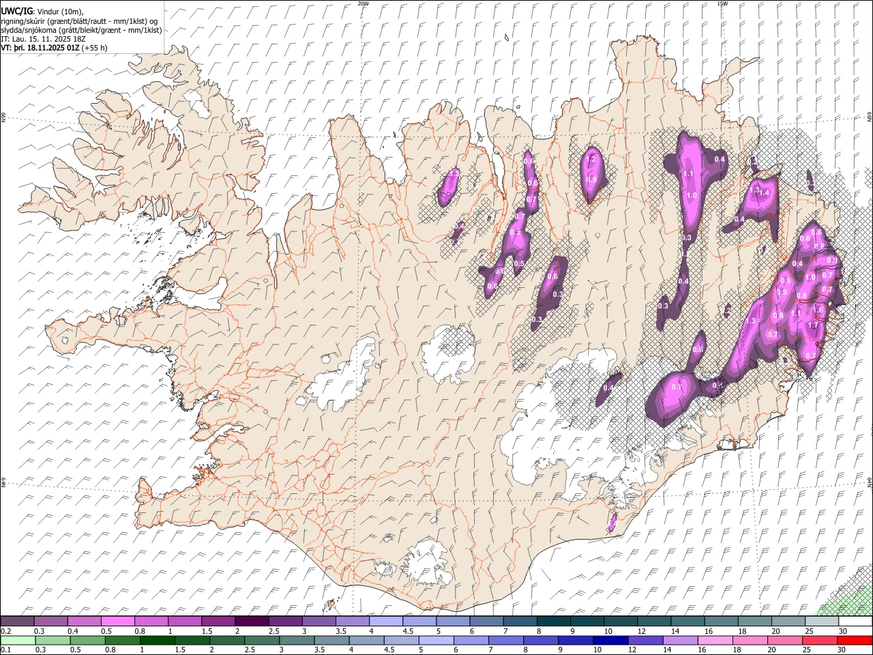Pick the light lavender top-row swatch between 4 and 4.5
This screenshot has height=655, width=873.
tap(385, 621)
